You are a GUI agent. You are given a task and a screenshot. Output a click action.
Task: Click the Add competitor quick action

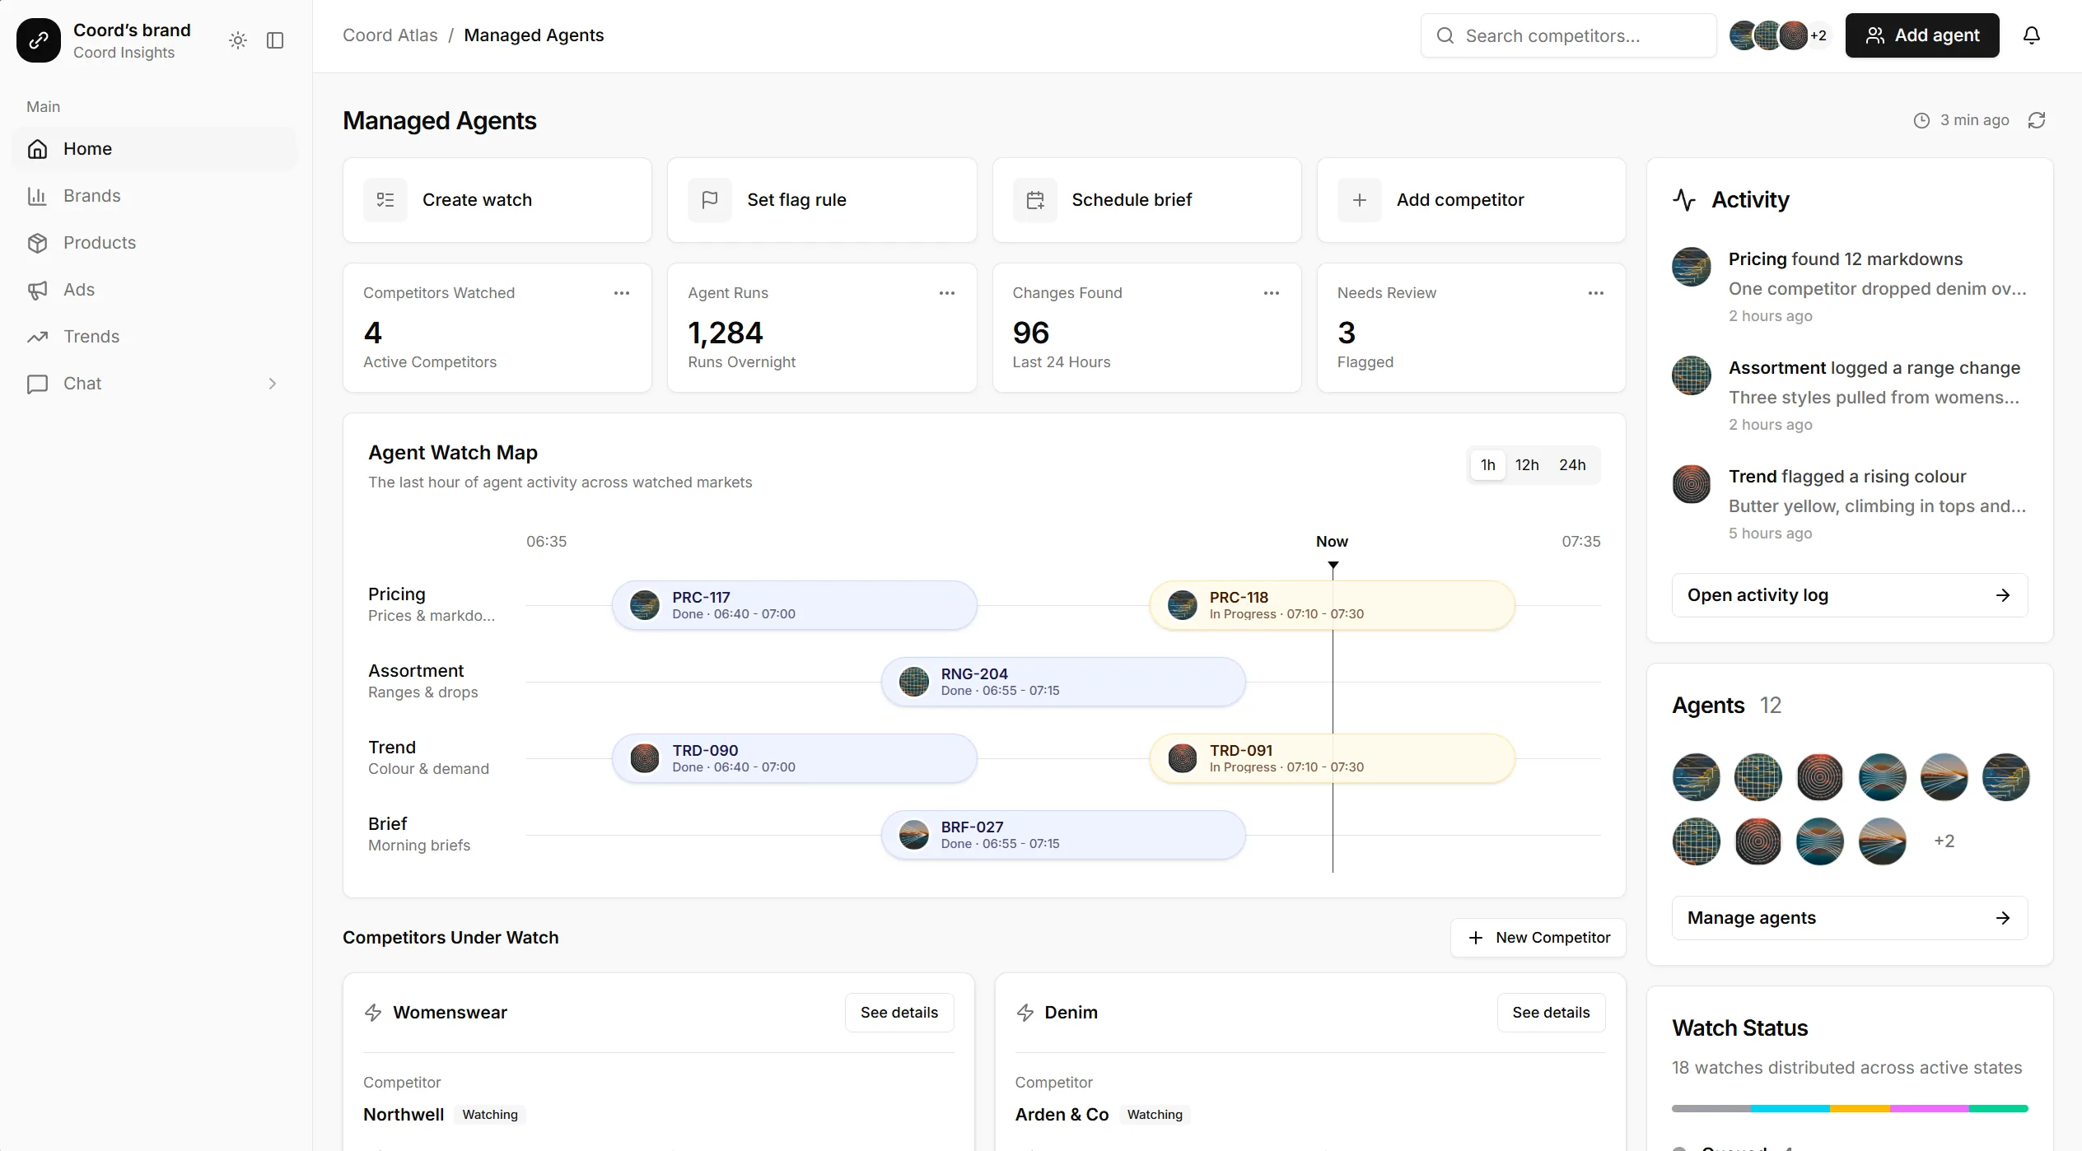1472,200
